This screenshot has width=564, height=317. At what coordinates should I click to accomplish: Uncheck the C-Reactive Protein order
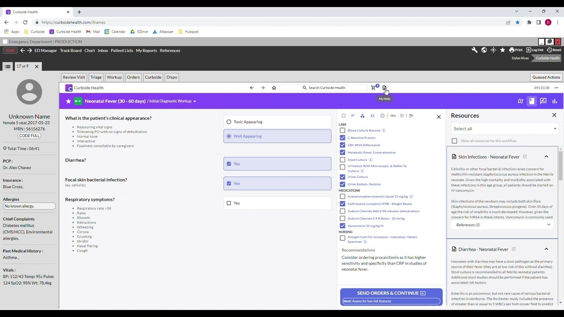click(x=342, y=138)
